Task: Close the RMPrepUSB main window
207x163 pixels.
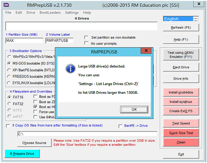Action: [199, 4]
